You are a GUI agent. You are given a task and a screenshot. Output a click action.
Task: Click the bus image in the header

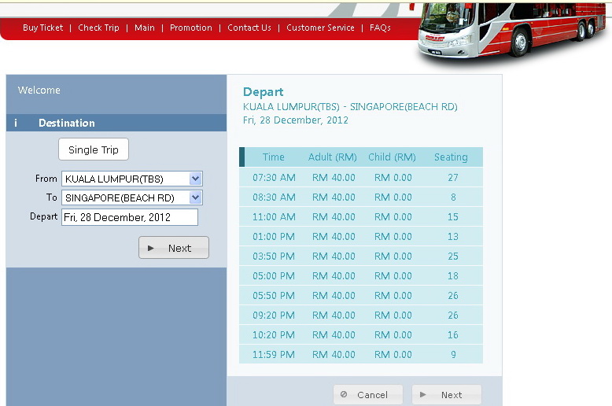tap(511, 31)
